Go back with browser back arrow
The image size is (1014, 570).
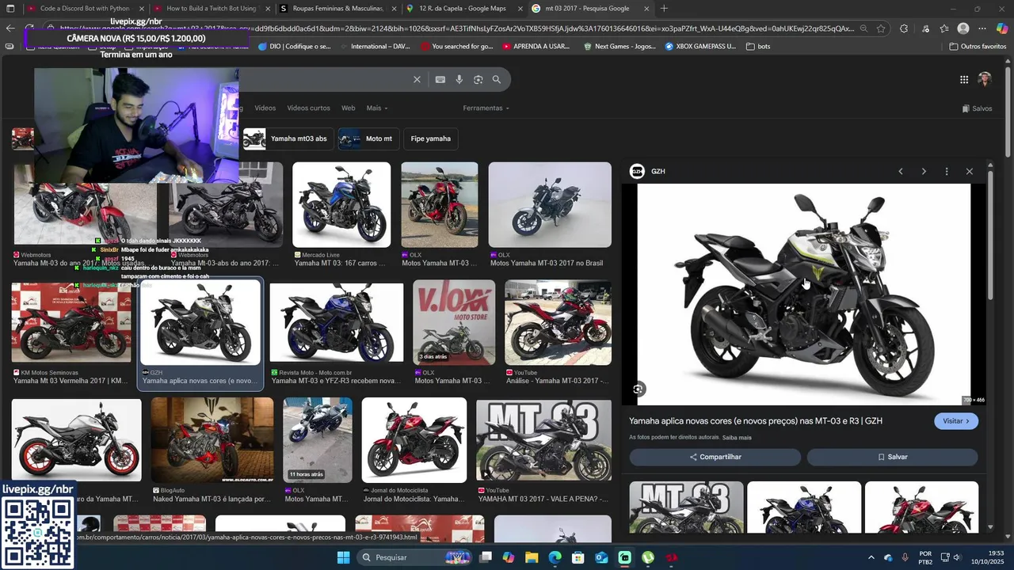click(x=10, y=28)
